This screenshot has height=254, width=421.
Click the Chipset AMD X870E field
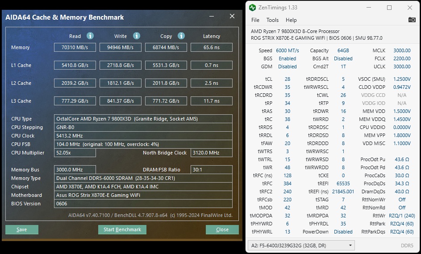tap(143, 187)
